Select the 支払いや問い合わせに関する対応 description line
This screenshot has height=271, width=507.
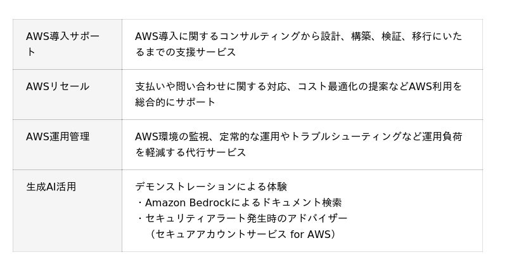coord(298,86)
